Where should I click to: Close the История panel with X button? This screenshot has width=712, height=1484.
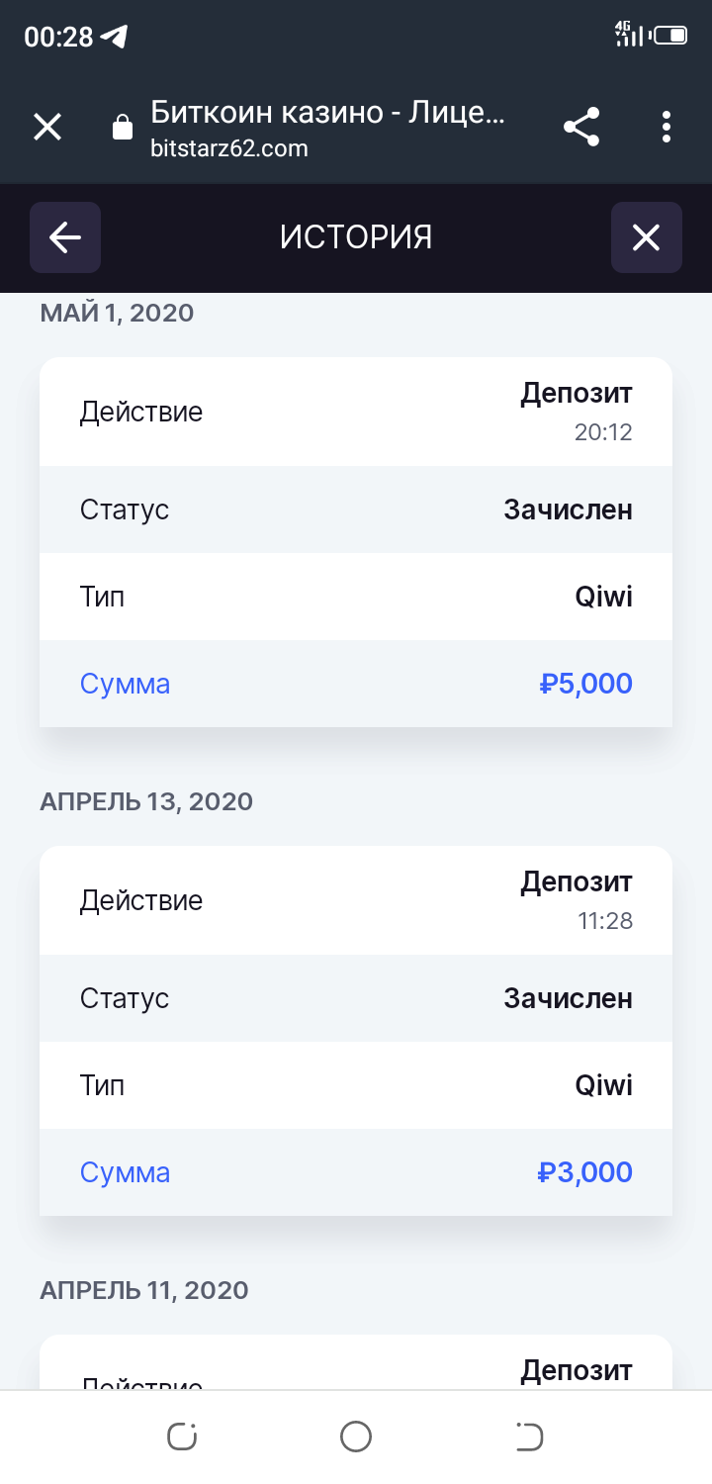point(646,237)
